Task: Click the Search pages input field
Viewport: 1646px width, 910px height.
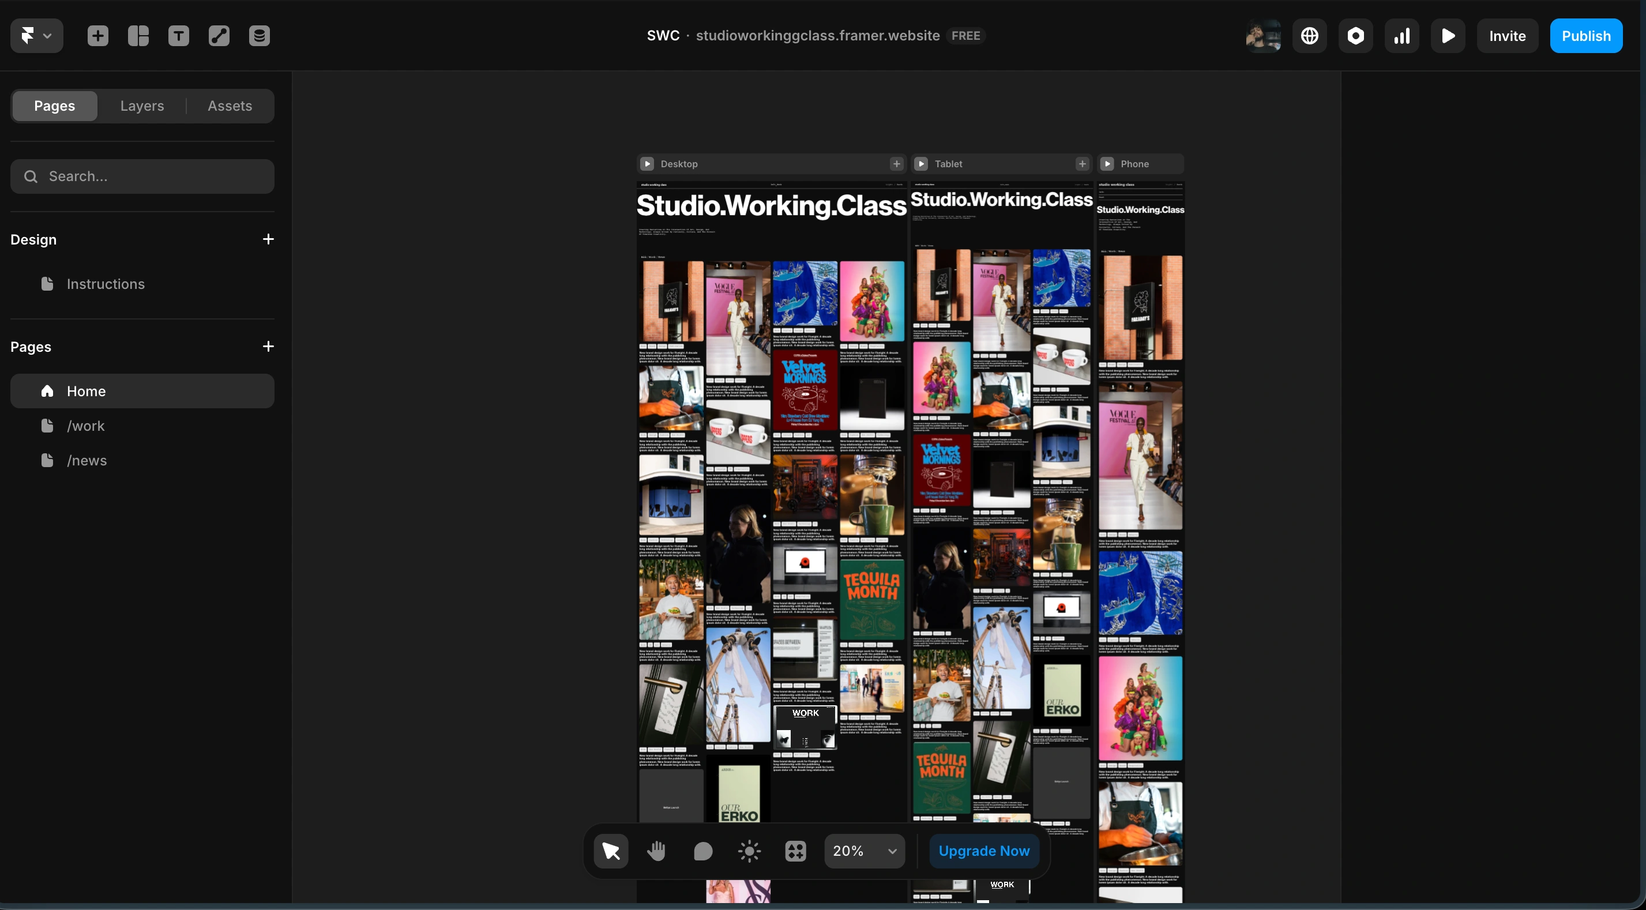Action: click(142, 176)
